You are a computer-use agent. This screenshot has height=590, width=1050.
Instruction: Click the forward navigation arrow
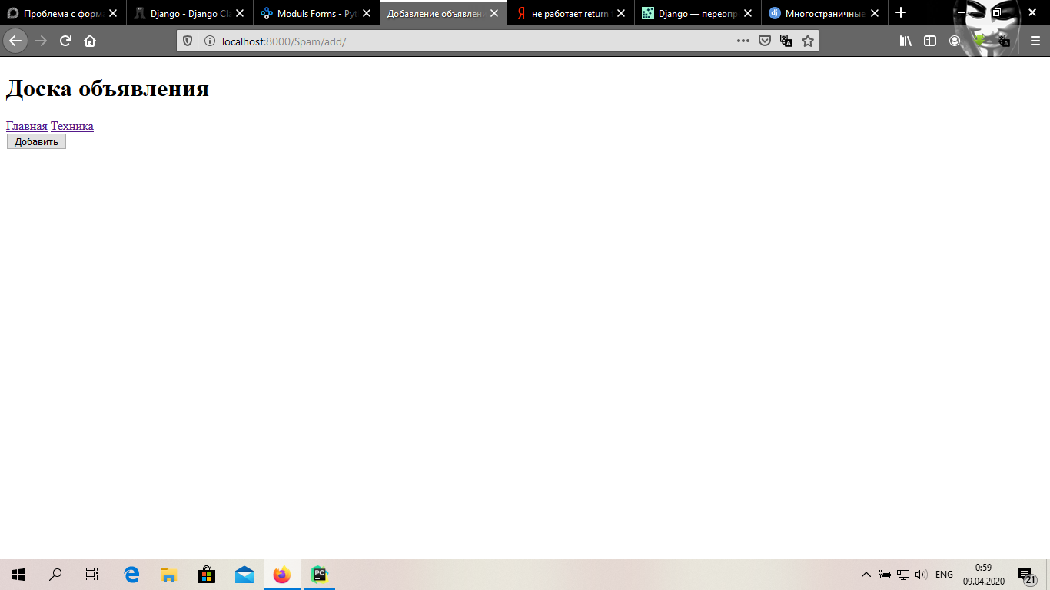pyautogui.click(x=41, y=41)
